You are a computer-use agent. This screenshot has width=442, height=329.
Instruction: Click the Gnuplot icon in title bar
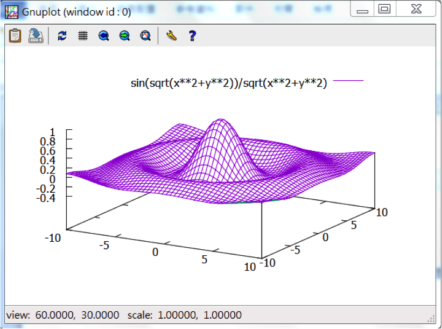click(x=11, y=10)
